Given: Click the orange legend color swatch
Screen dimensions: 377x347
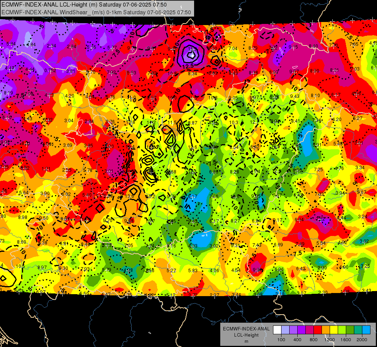Looking at the screenshot, I should click(x=326, y=330).
